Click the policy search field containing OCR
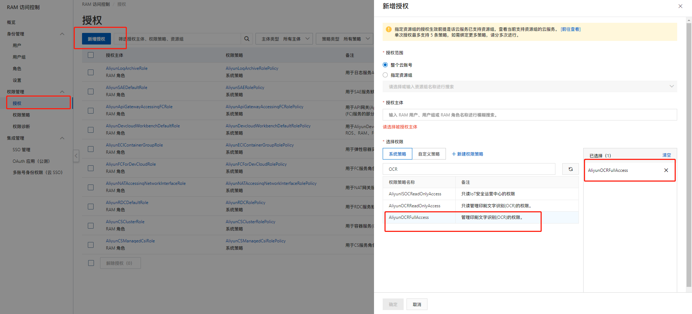 coord(469,169)
